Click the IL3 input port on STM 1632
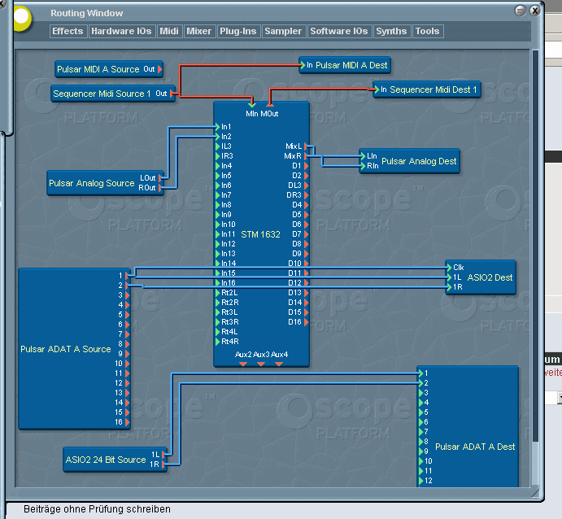 [x=217, y=146]
